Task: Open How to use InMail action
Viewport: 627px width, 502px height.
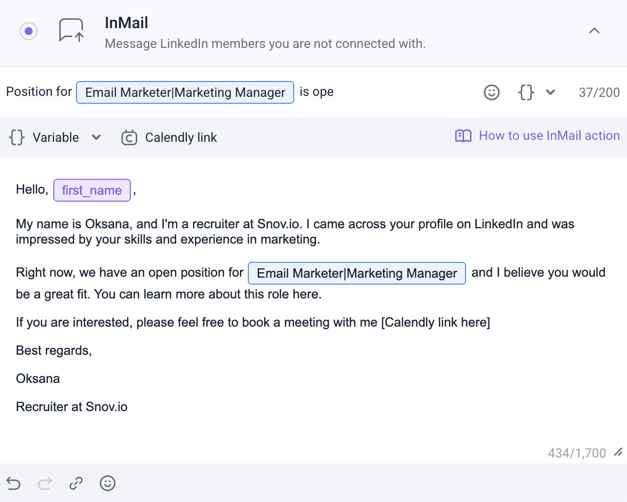Action: click(x=549, y=136)
